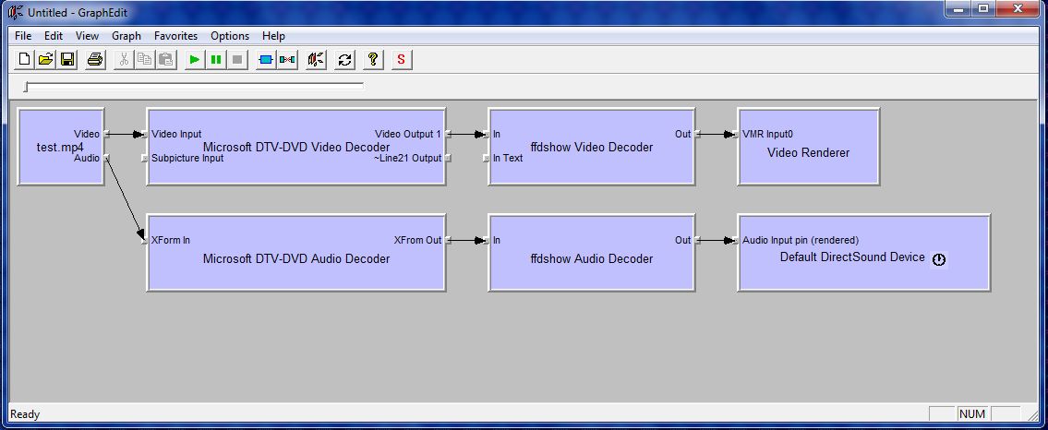Image resolution: width=1048 pixels, height=430 pixels.
Task: Open a graph file with folder icon
Action: coord(45,59)
